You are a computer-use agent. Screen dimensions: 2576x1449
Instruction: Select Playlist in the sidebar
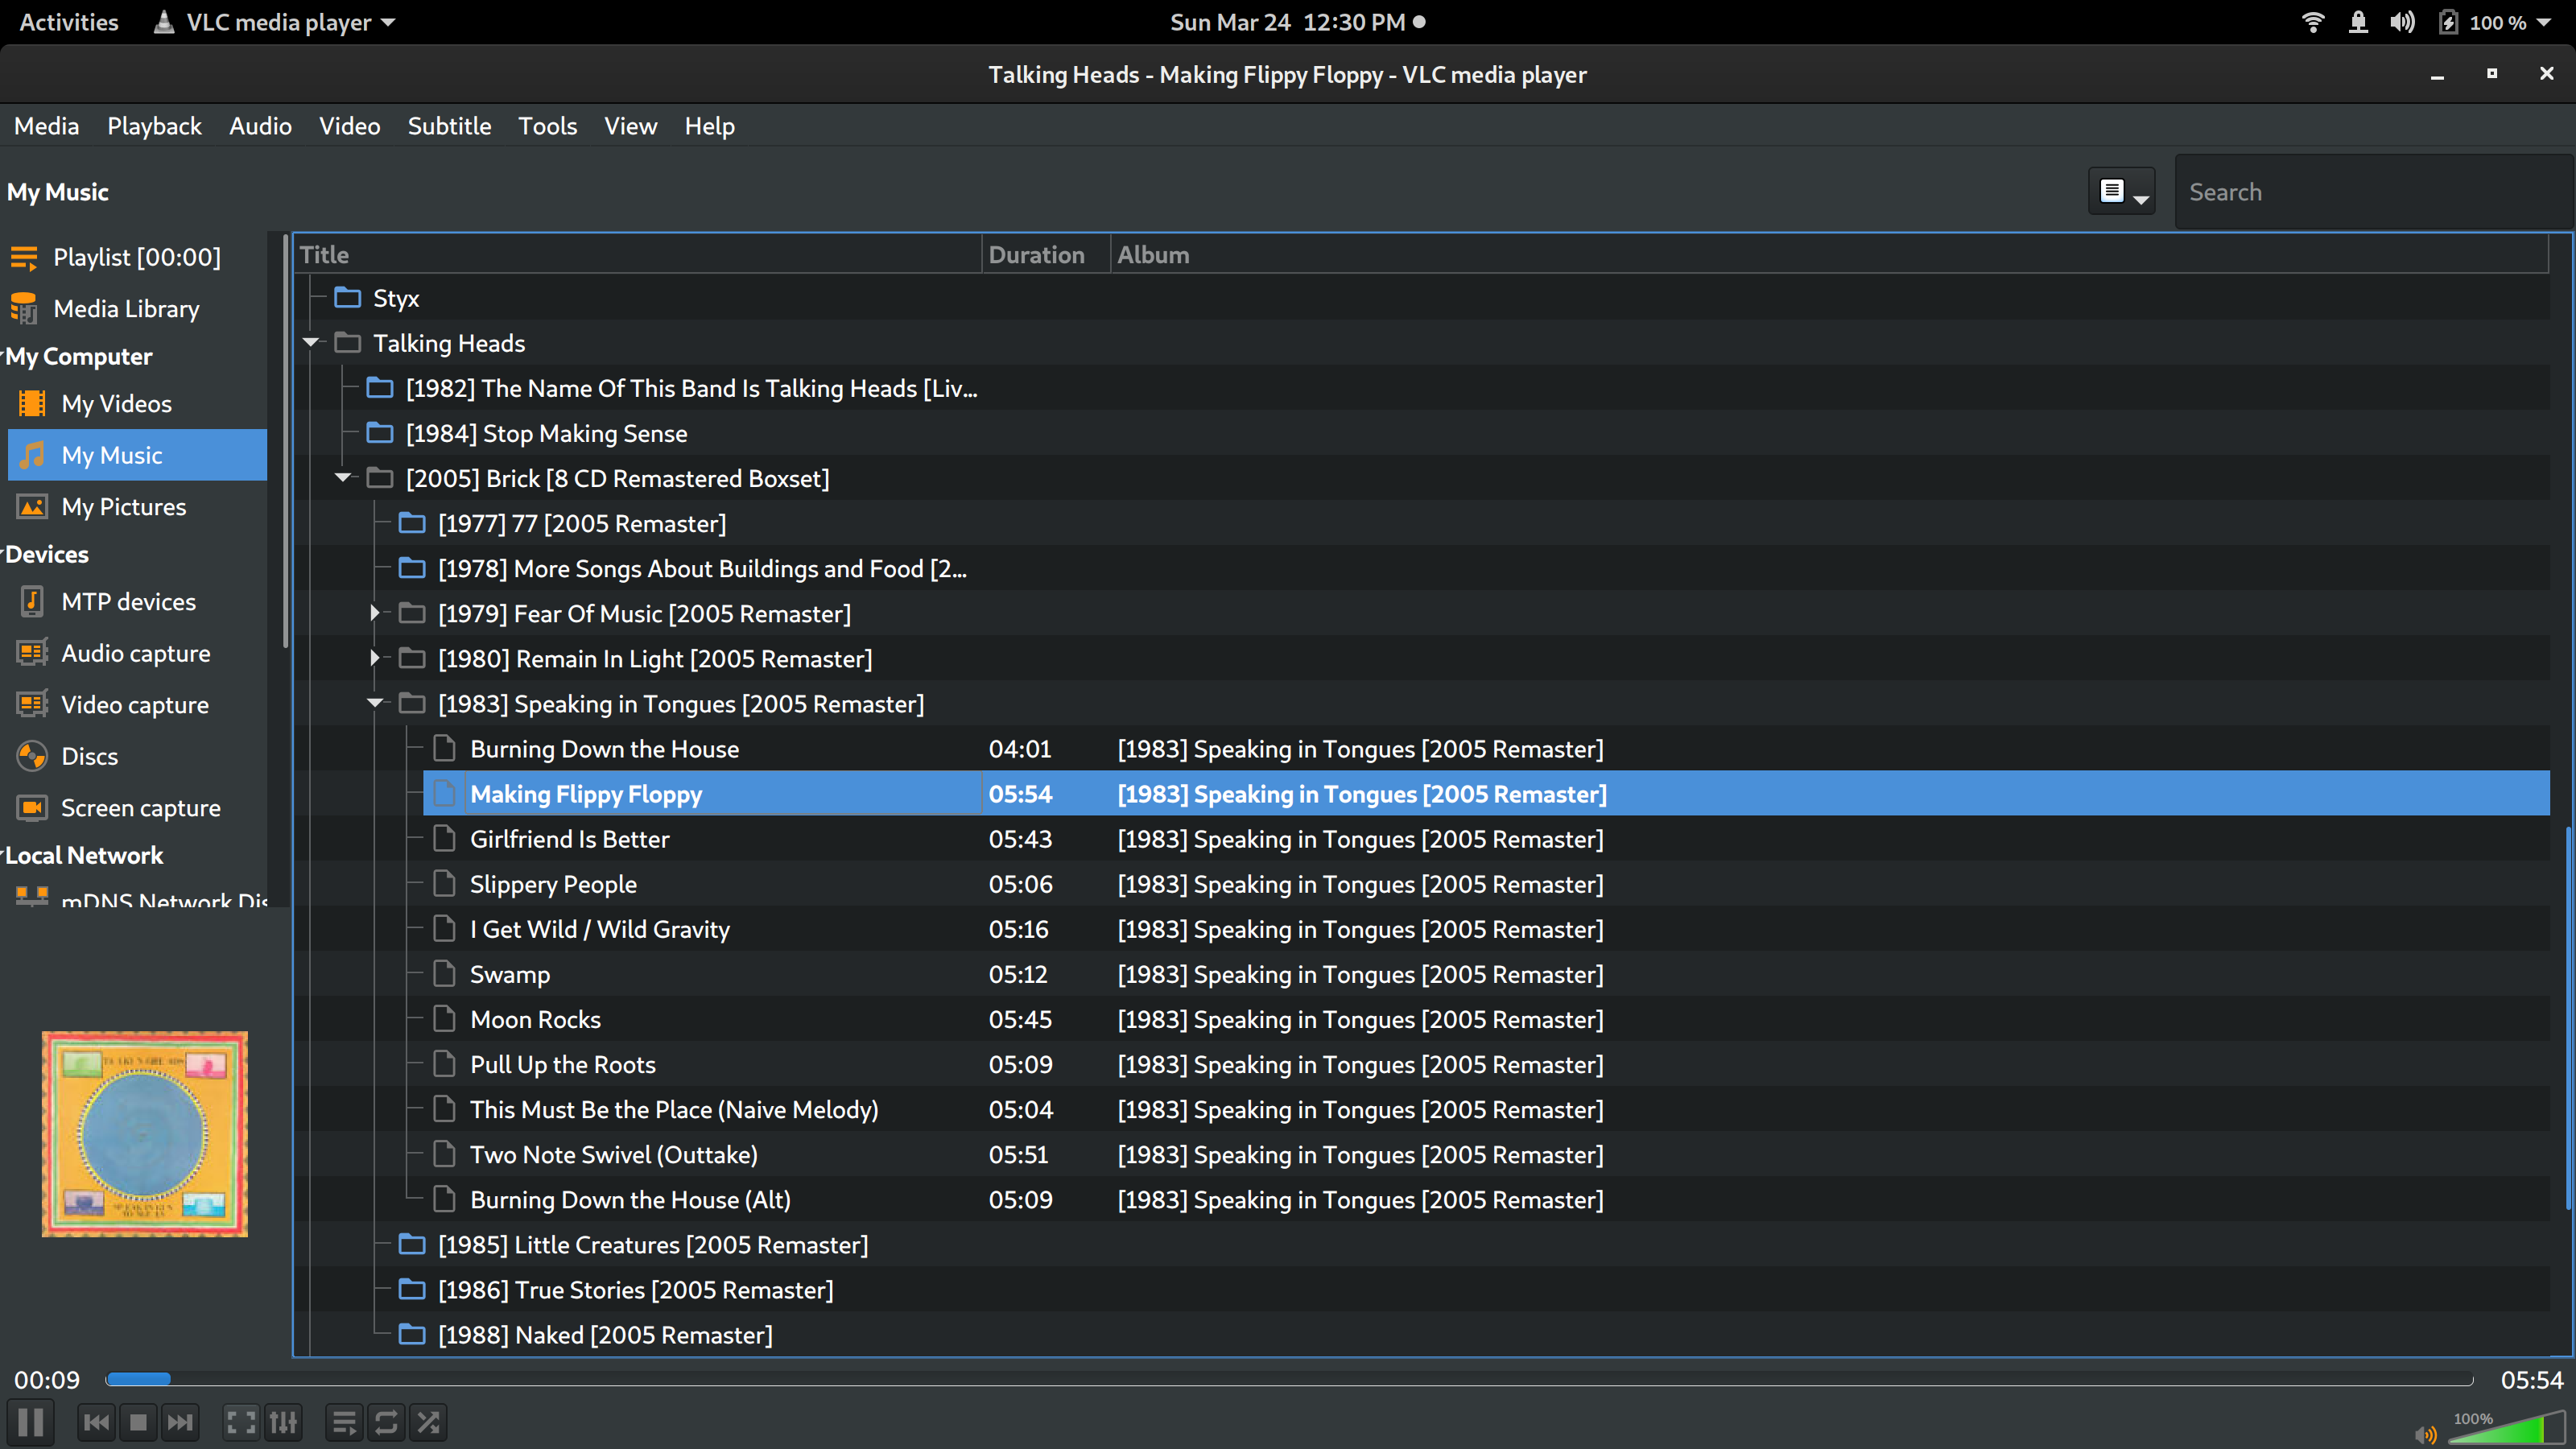coord(136,257)
